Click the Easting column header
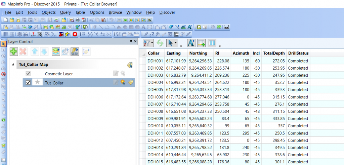The image size is (344, 165). (x=173, y=53)
